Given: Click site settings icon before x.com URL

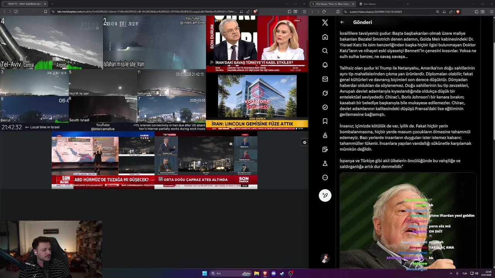Looking at the screenshot, I should [x=345, y=12].
